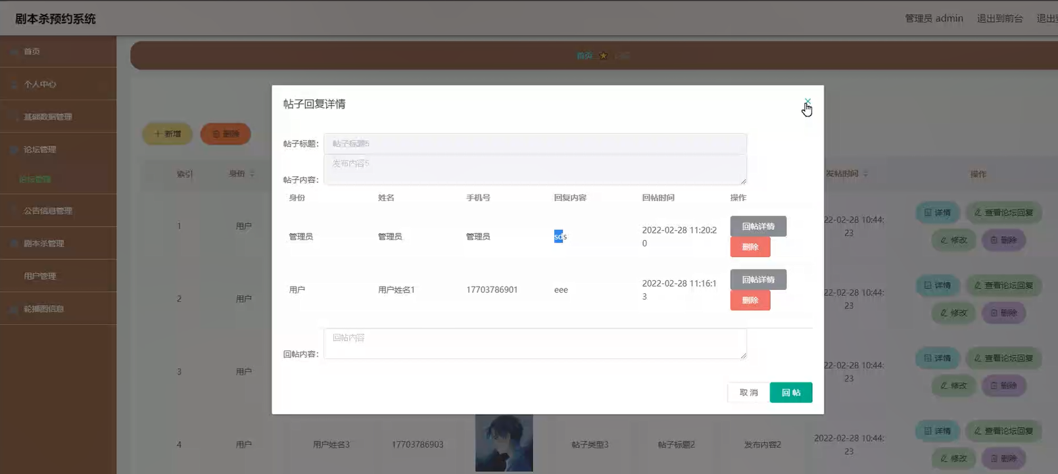Viewport: 1058px width, 474px height.
Task: Open 查看论坛回复 for table row 2
Action: point(1003,286)
